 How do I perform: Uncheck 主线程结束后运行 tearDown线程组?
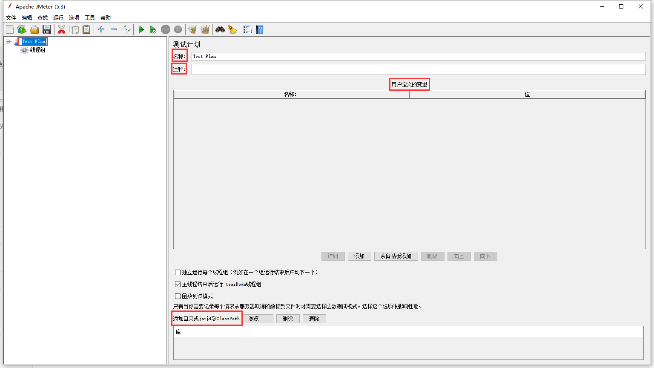click(x=178, y=284)
